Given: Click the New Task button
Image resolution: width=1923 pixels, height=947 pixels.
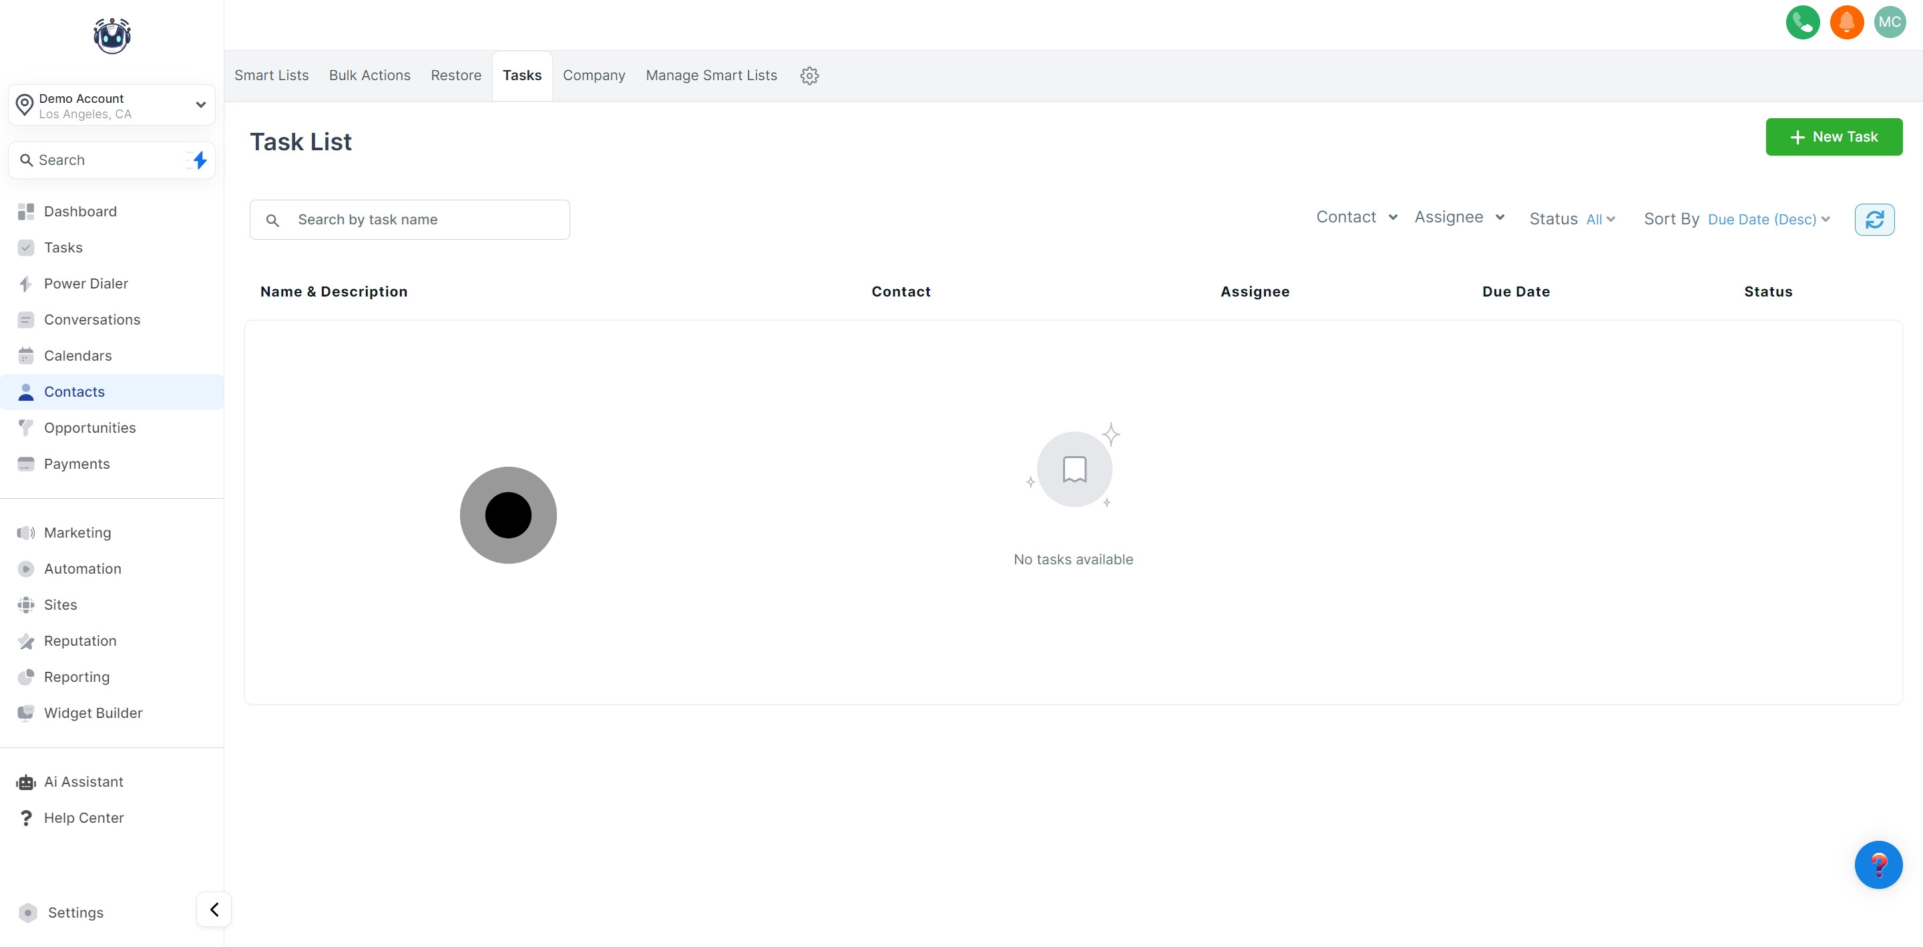Looking at the screenshot, I should click(1833, 137).
